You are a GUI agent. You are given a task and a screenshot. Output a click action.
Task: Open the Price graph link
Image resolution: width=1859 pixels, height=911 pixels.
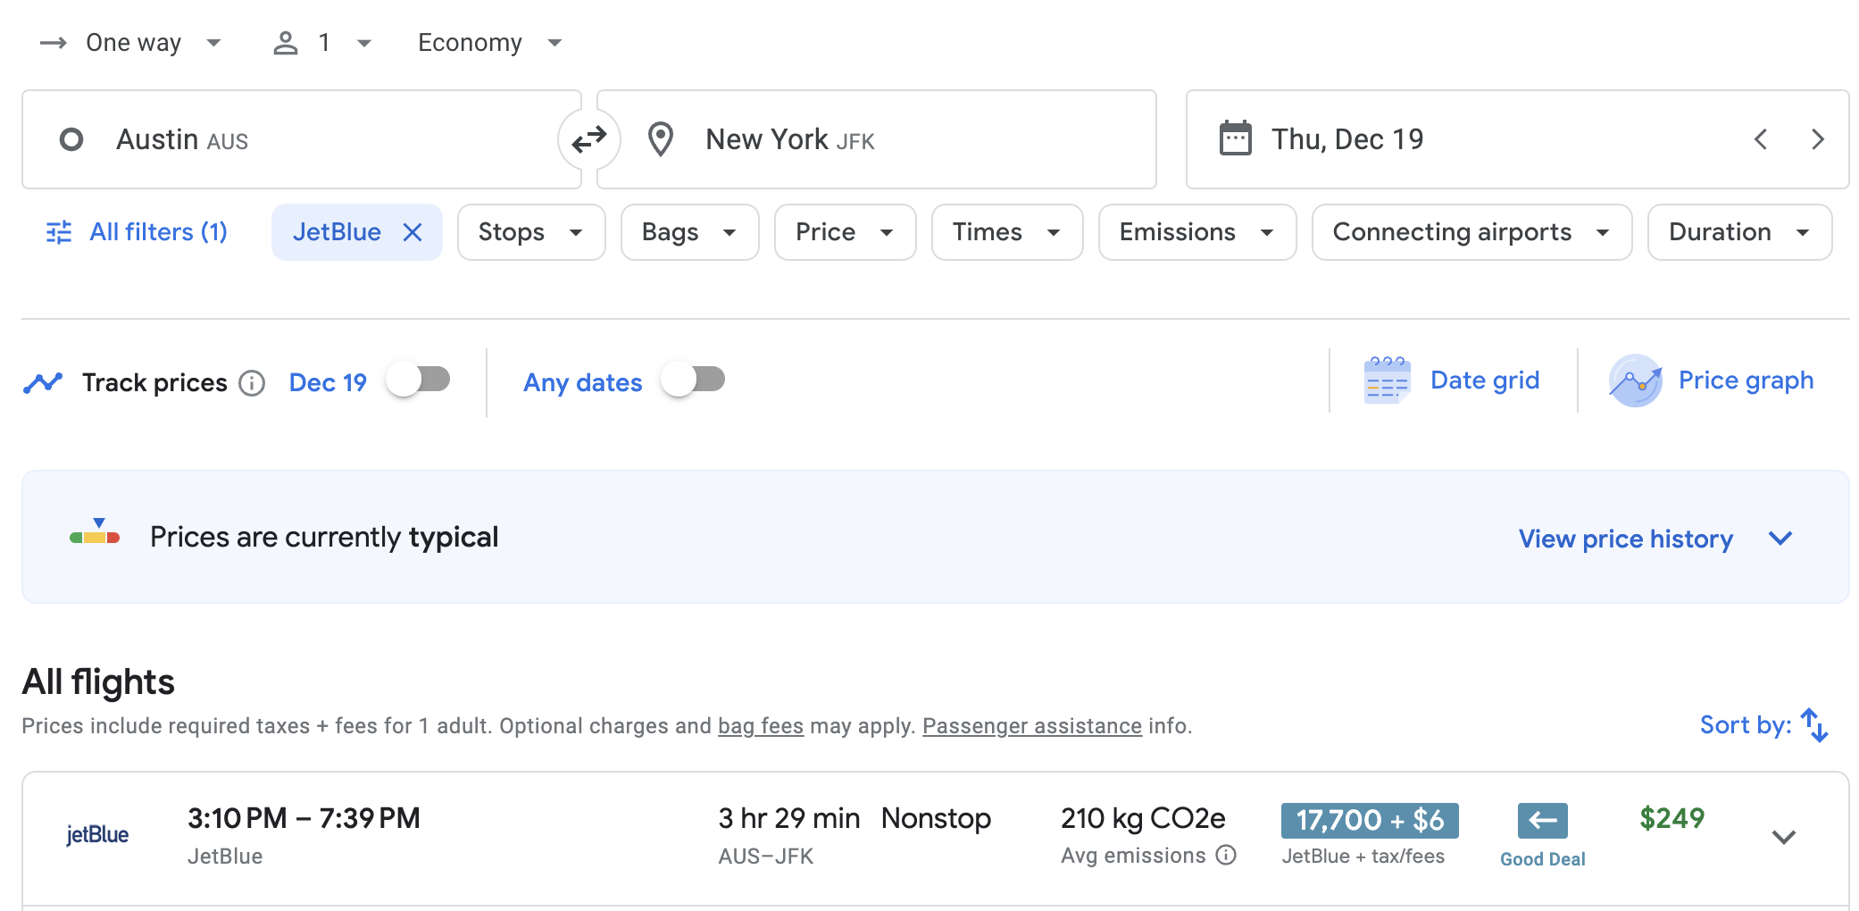[x=1746, y=380]
